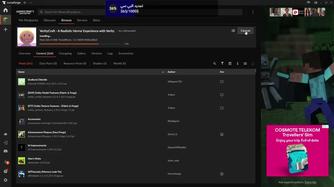Open the help question mark icon
The height and width of the screenshot is (187, 334).
point(5,171)
